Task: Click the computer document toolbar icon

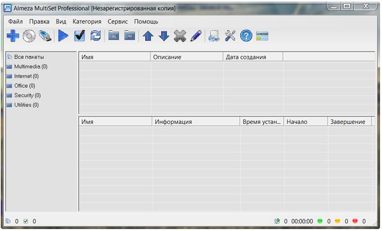Action: point(214,36)
